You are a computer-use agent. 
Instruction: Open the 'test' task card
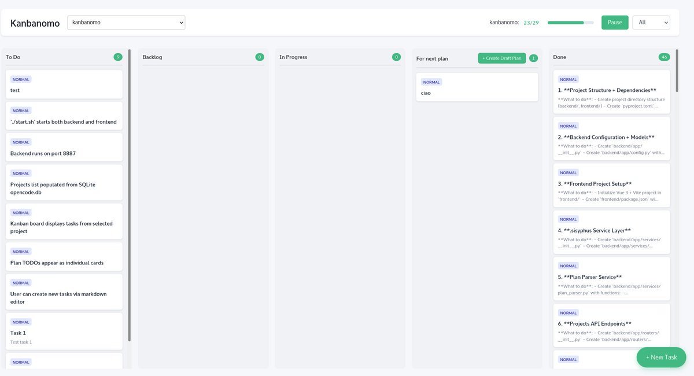tap(64, 84)
